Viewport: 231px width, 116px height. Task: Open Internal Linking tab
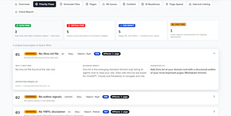click(x=199, y=4)
